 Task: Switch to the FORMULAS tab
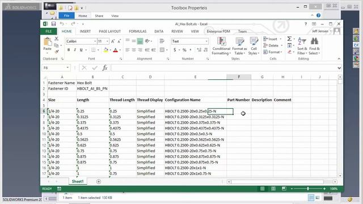pos(137,31)
